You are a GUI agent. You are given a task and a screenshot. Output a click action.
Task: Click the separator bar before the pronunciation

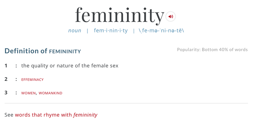coord(134,31)
